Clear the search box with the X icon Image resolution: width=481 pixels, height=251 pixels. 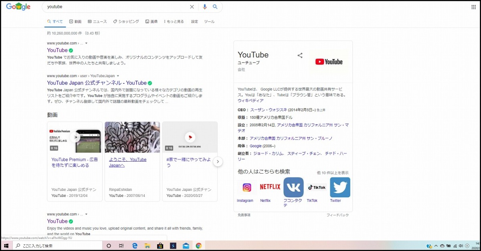tap(192, 7)
